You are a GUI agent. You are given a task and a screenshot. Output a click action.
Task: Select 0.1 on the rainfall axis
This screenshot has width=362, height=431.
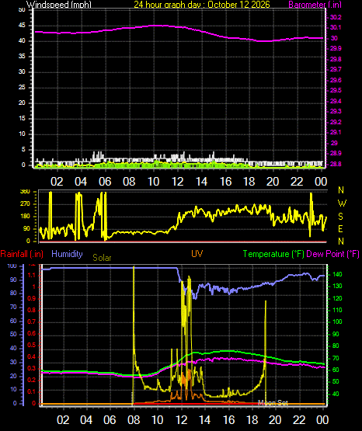(x=32, y=391)
